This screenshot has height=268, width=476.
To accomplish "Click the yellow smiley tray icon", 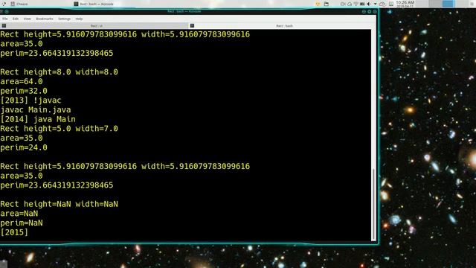I will click(318, 4).
